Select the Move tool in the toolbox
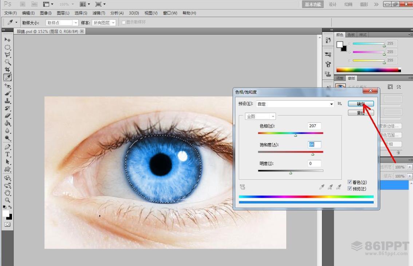This screenshot has width=413, height=266. click(7, 39)
